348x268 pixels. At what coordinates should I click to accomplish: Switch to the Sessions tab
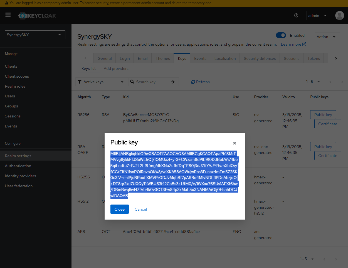(x=292, y=58)
